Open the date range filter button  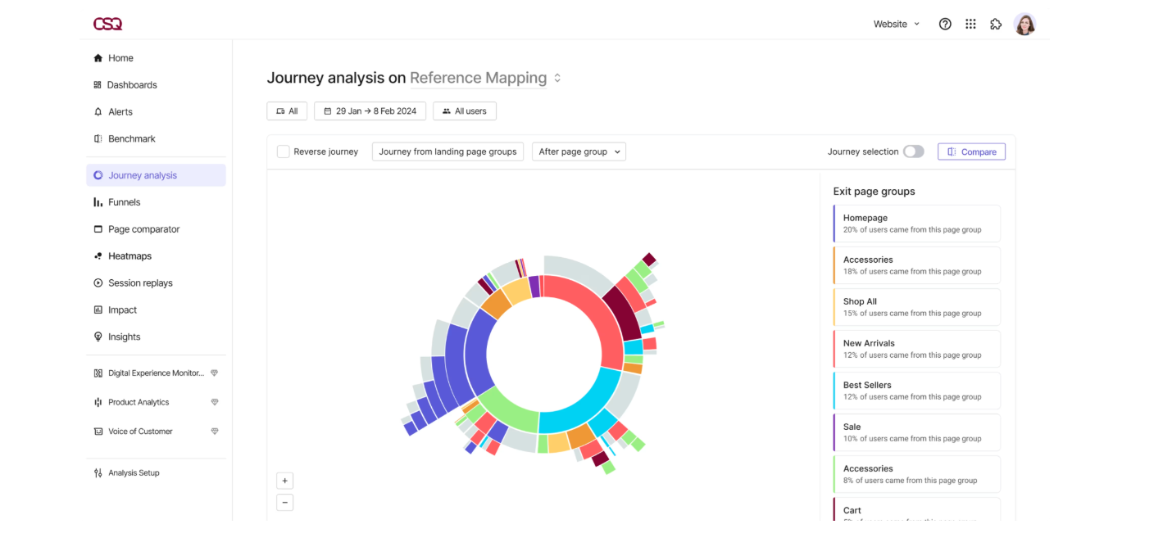tap(370, 111)
